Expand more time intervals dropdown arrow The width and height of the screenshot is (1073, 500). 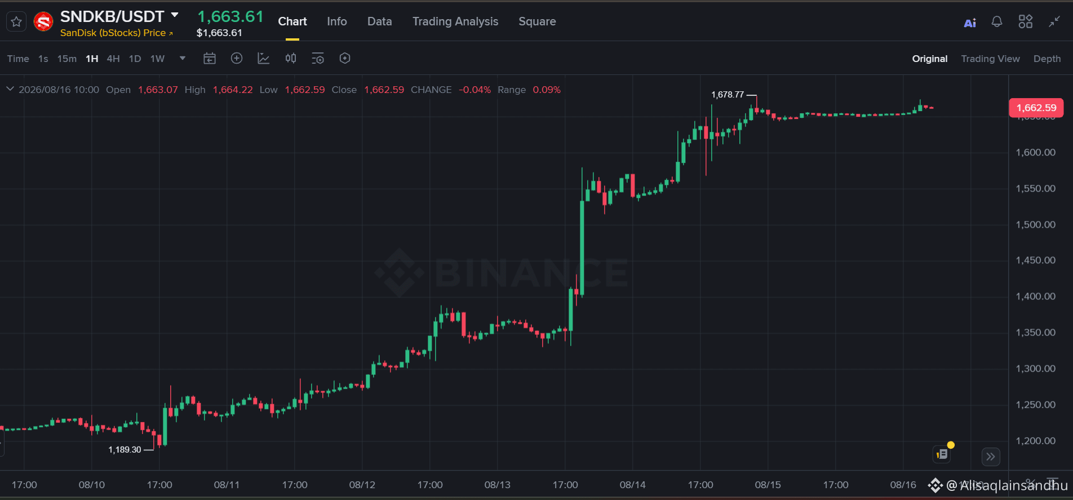[x=183, y=58]
